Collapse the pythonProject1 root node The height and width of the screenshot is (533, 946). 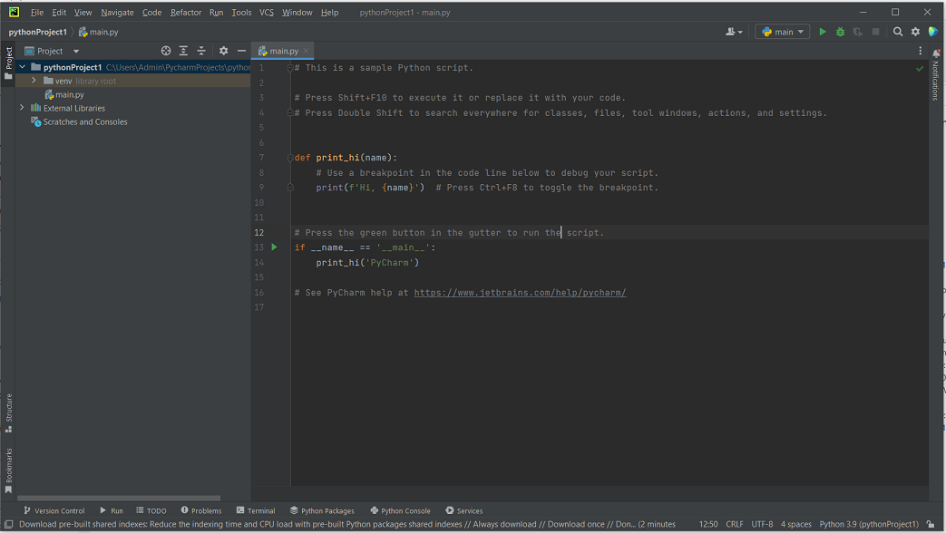[23, 67]
